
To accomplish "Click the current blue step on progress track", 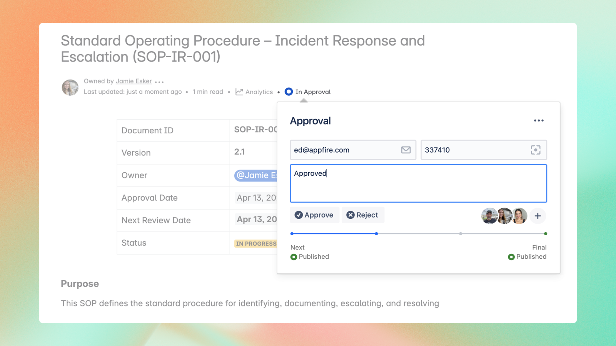I will [x=376, y=234].
